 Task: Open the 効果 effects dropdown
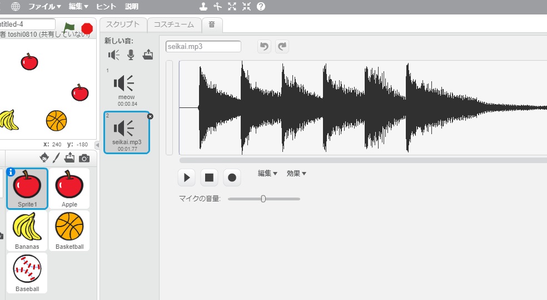click(296, 173)
